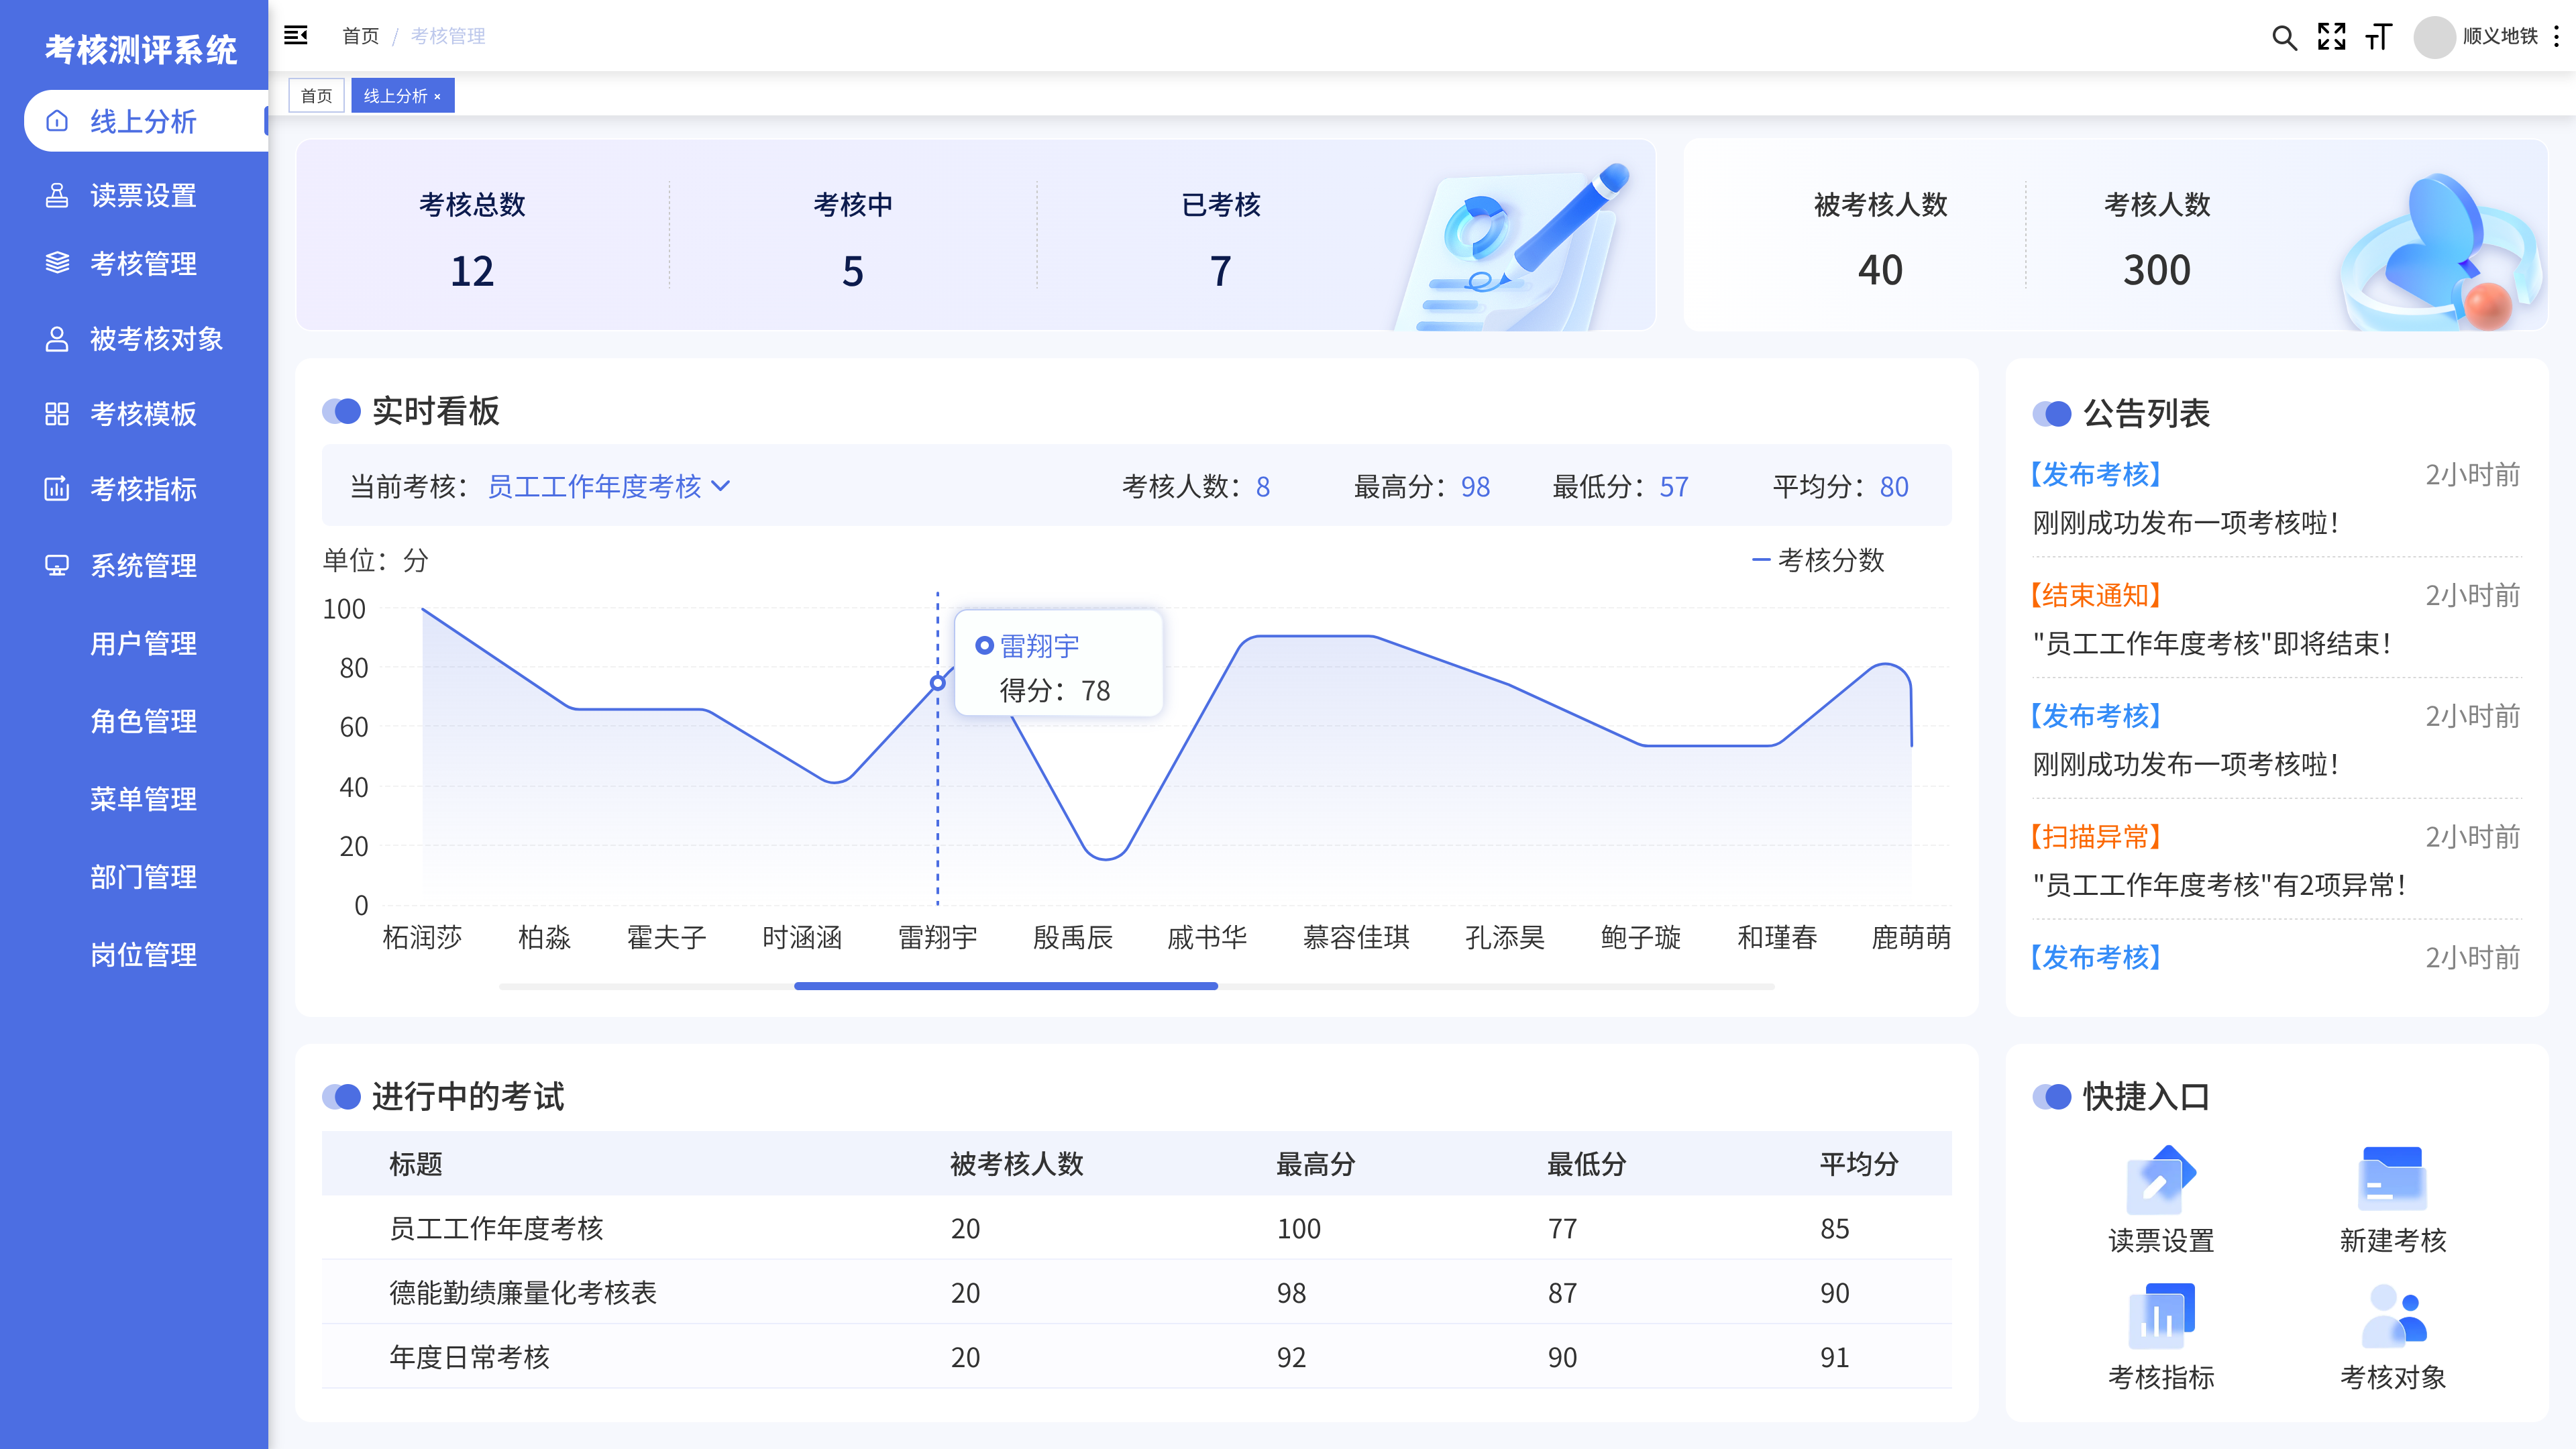The width and height of the screenshot is (2576, 1449).
Task: Click the 首页 breadcrumb link
Action: tap(360, 37)
